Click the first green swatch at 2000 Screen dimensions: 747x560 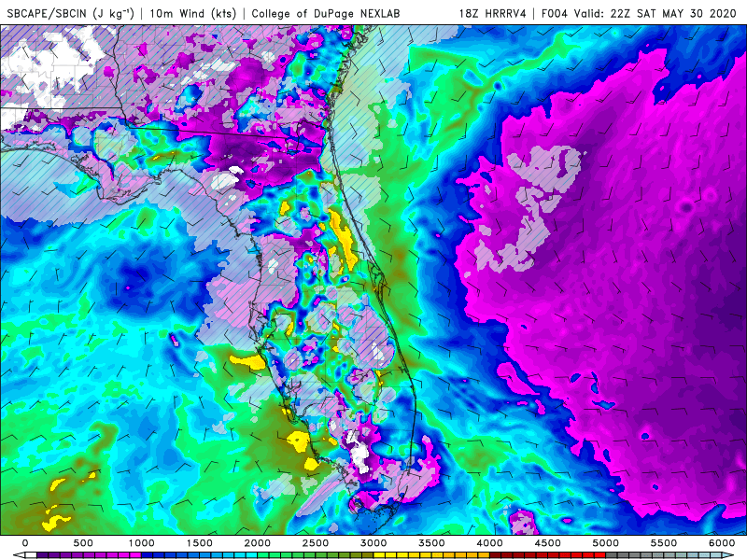pos(263,555)
